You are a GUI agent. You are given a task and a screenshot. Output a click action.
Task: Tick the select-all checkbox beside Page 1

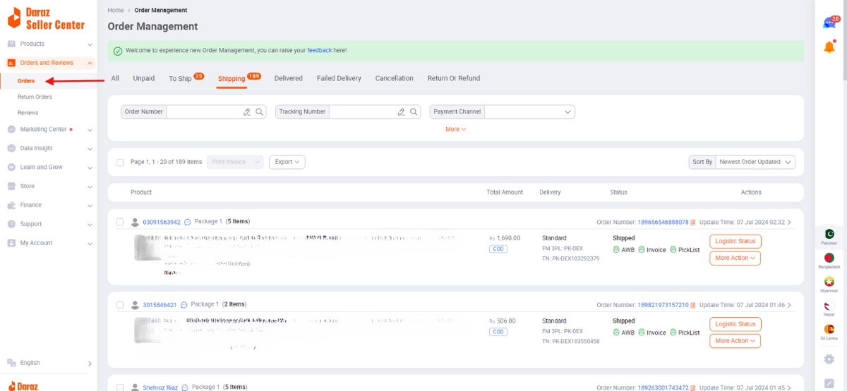coord(120,162)
